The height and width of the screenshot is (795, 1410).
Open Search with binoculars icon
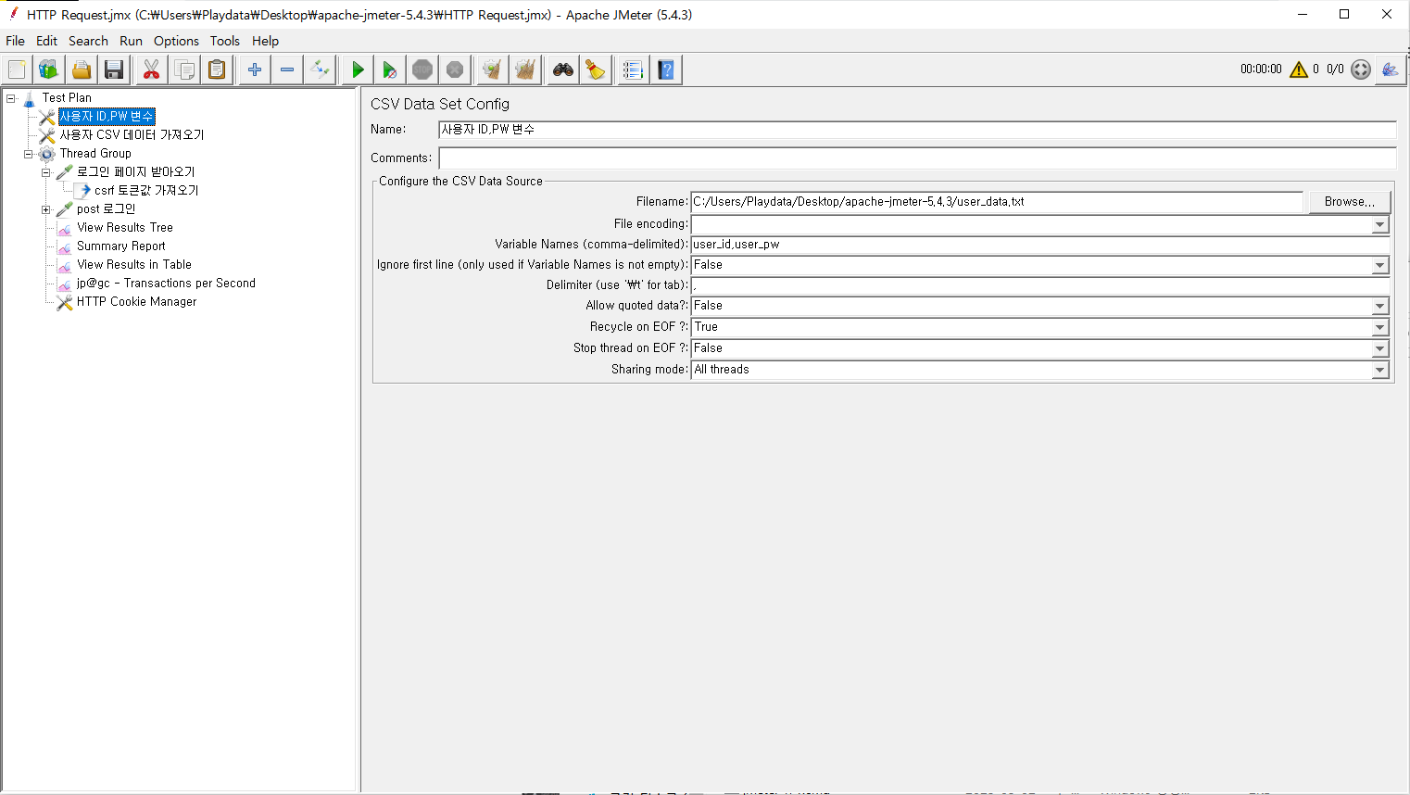pyautogui.click(x=563, y=69)
